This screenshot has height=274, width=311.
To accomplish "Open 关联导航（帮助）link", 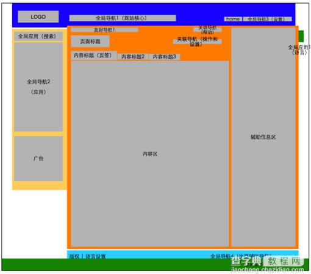I will 207,29.
